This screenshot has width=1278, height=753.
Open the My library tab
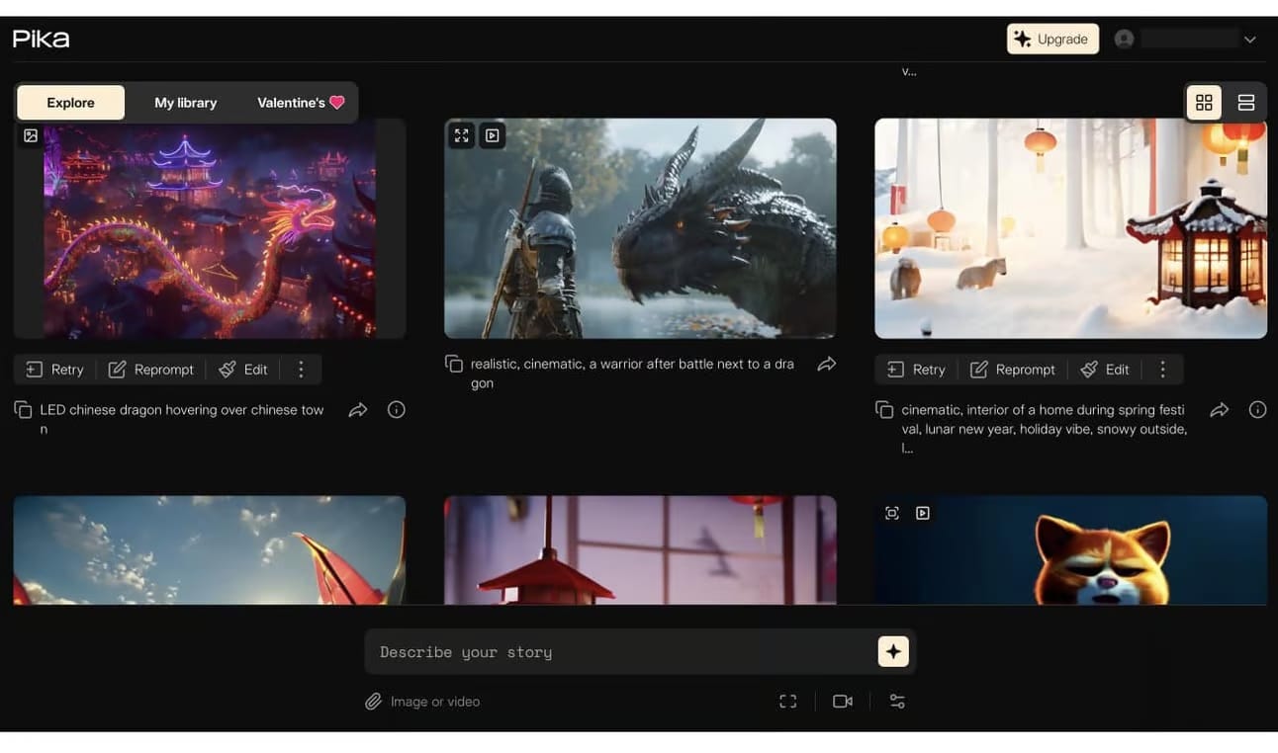pos(185,103)
